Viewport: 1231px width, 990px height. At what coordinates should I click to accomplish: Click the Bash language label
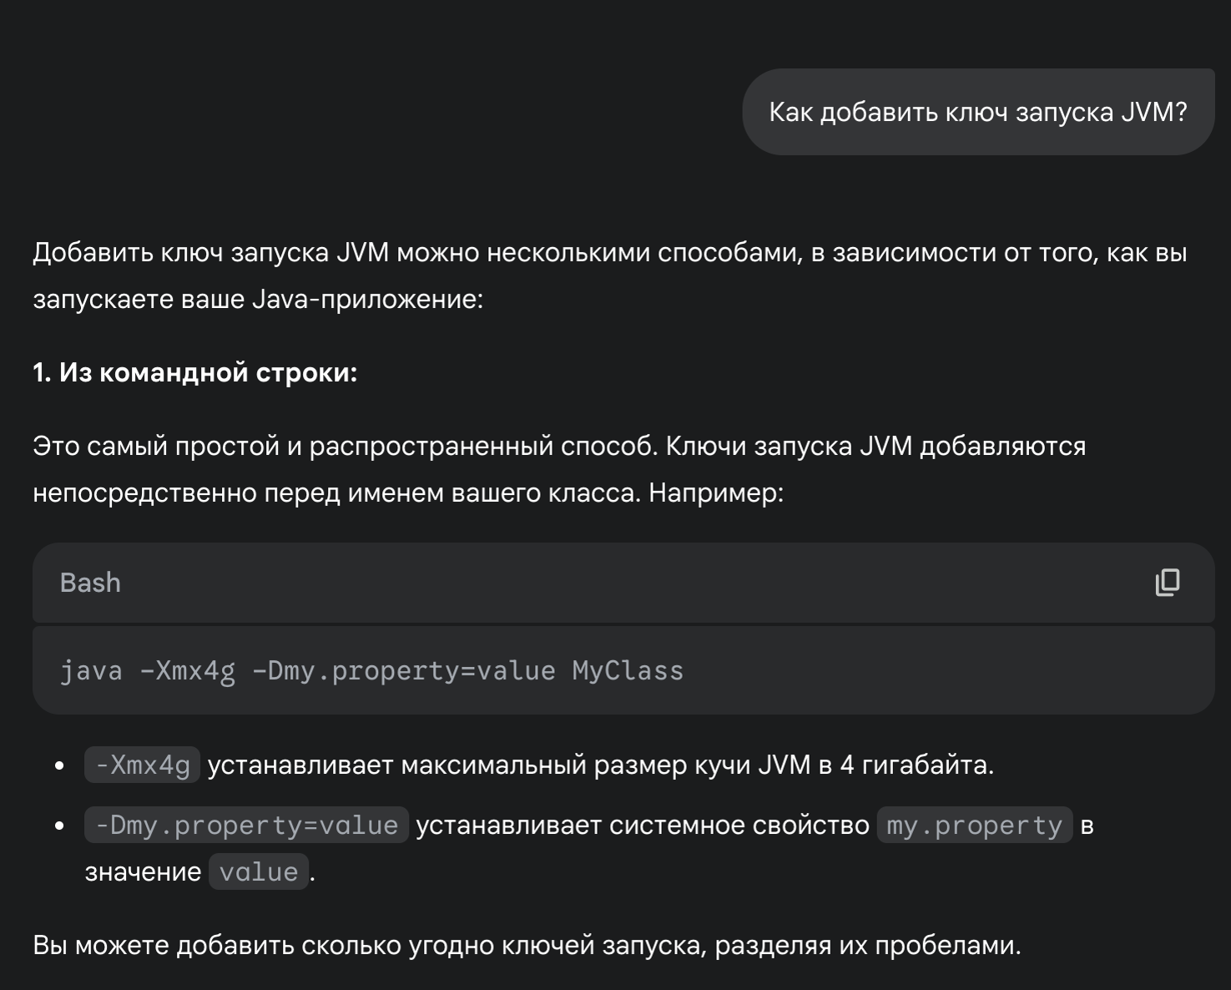(90, 583)
